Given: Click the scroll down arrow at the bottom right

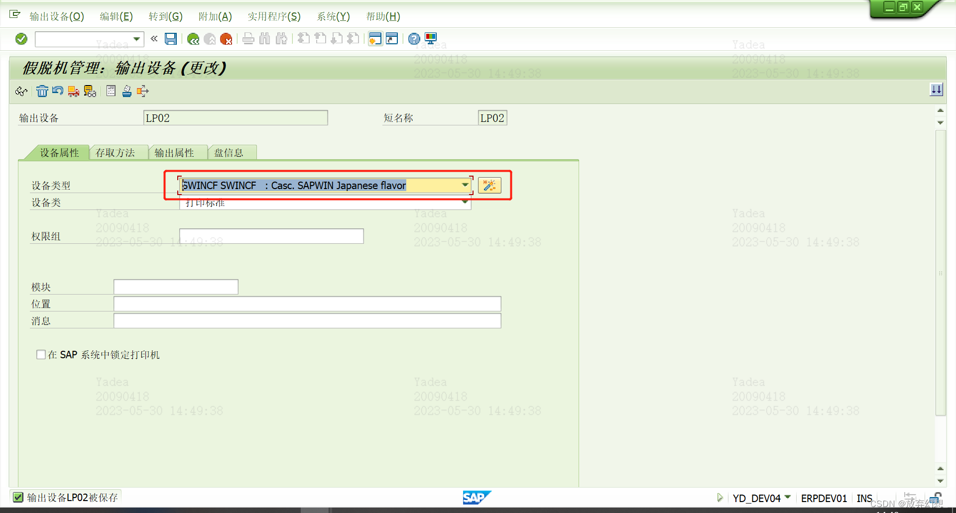Looking at the screenshot, I should (x=940, y=481).
